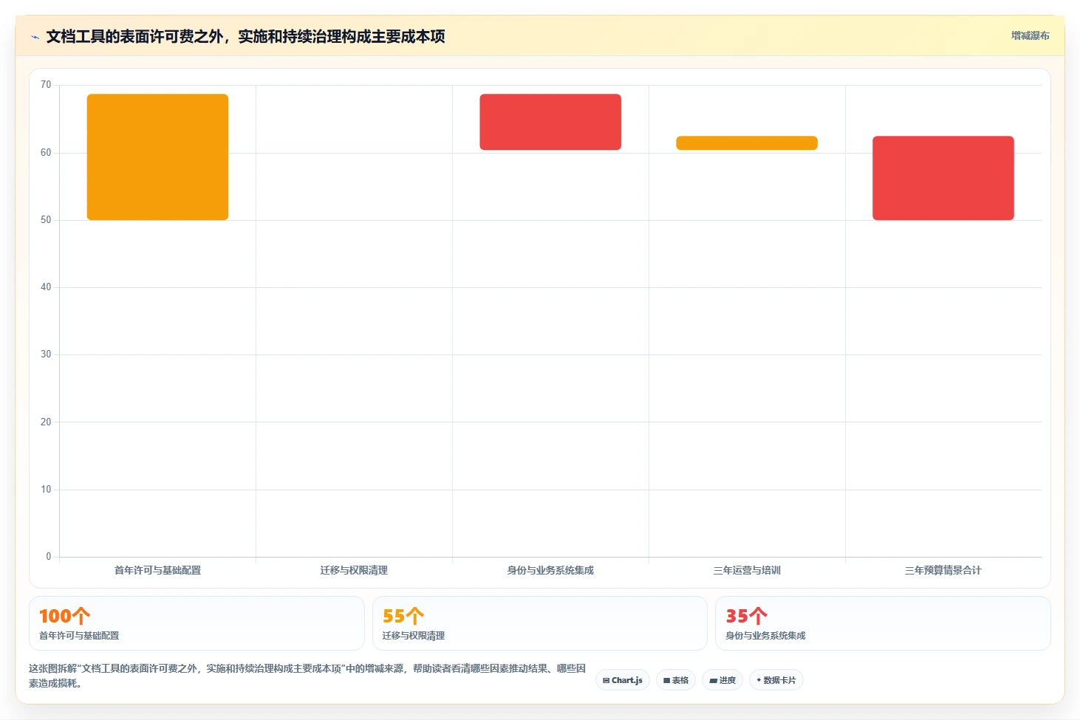Click the description paragraph starting 这张图拆解
The image size is (1080, 720).
click(307, 676)
